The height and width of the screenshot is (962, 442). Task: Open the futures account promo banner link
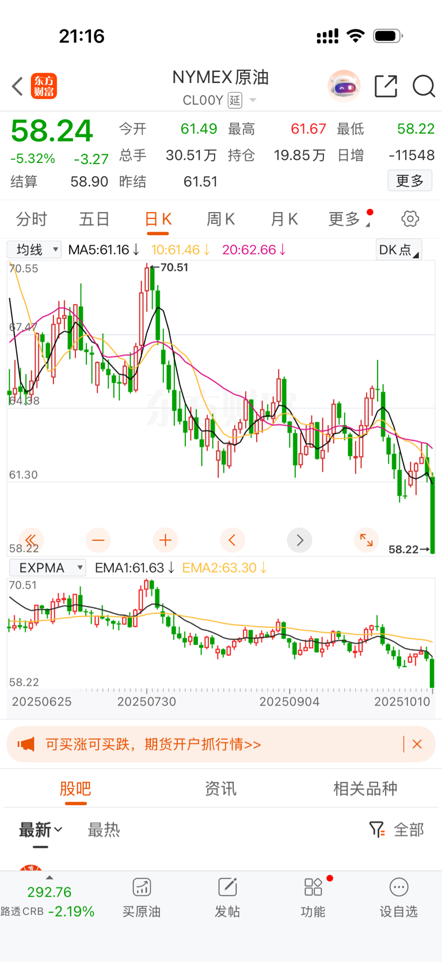(153, 744)
